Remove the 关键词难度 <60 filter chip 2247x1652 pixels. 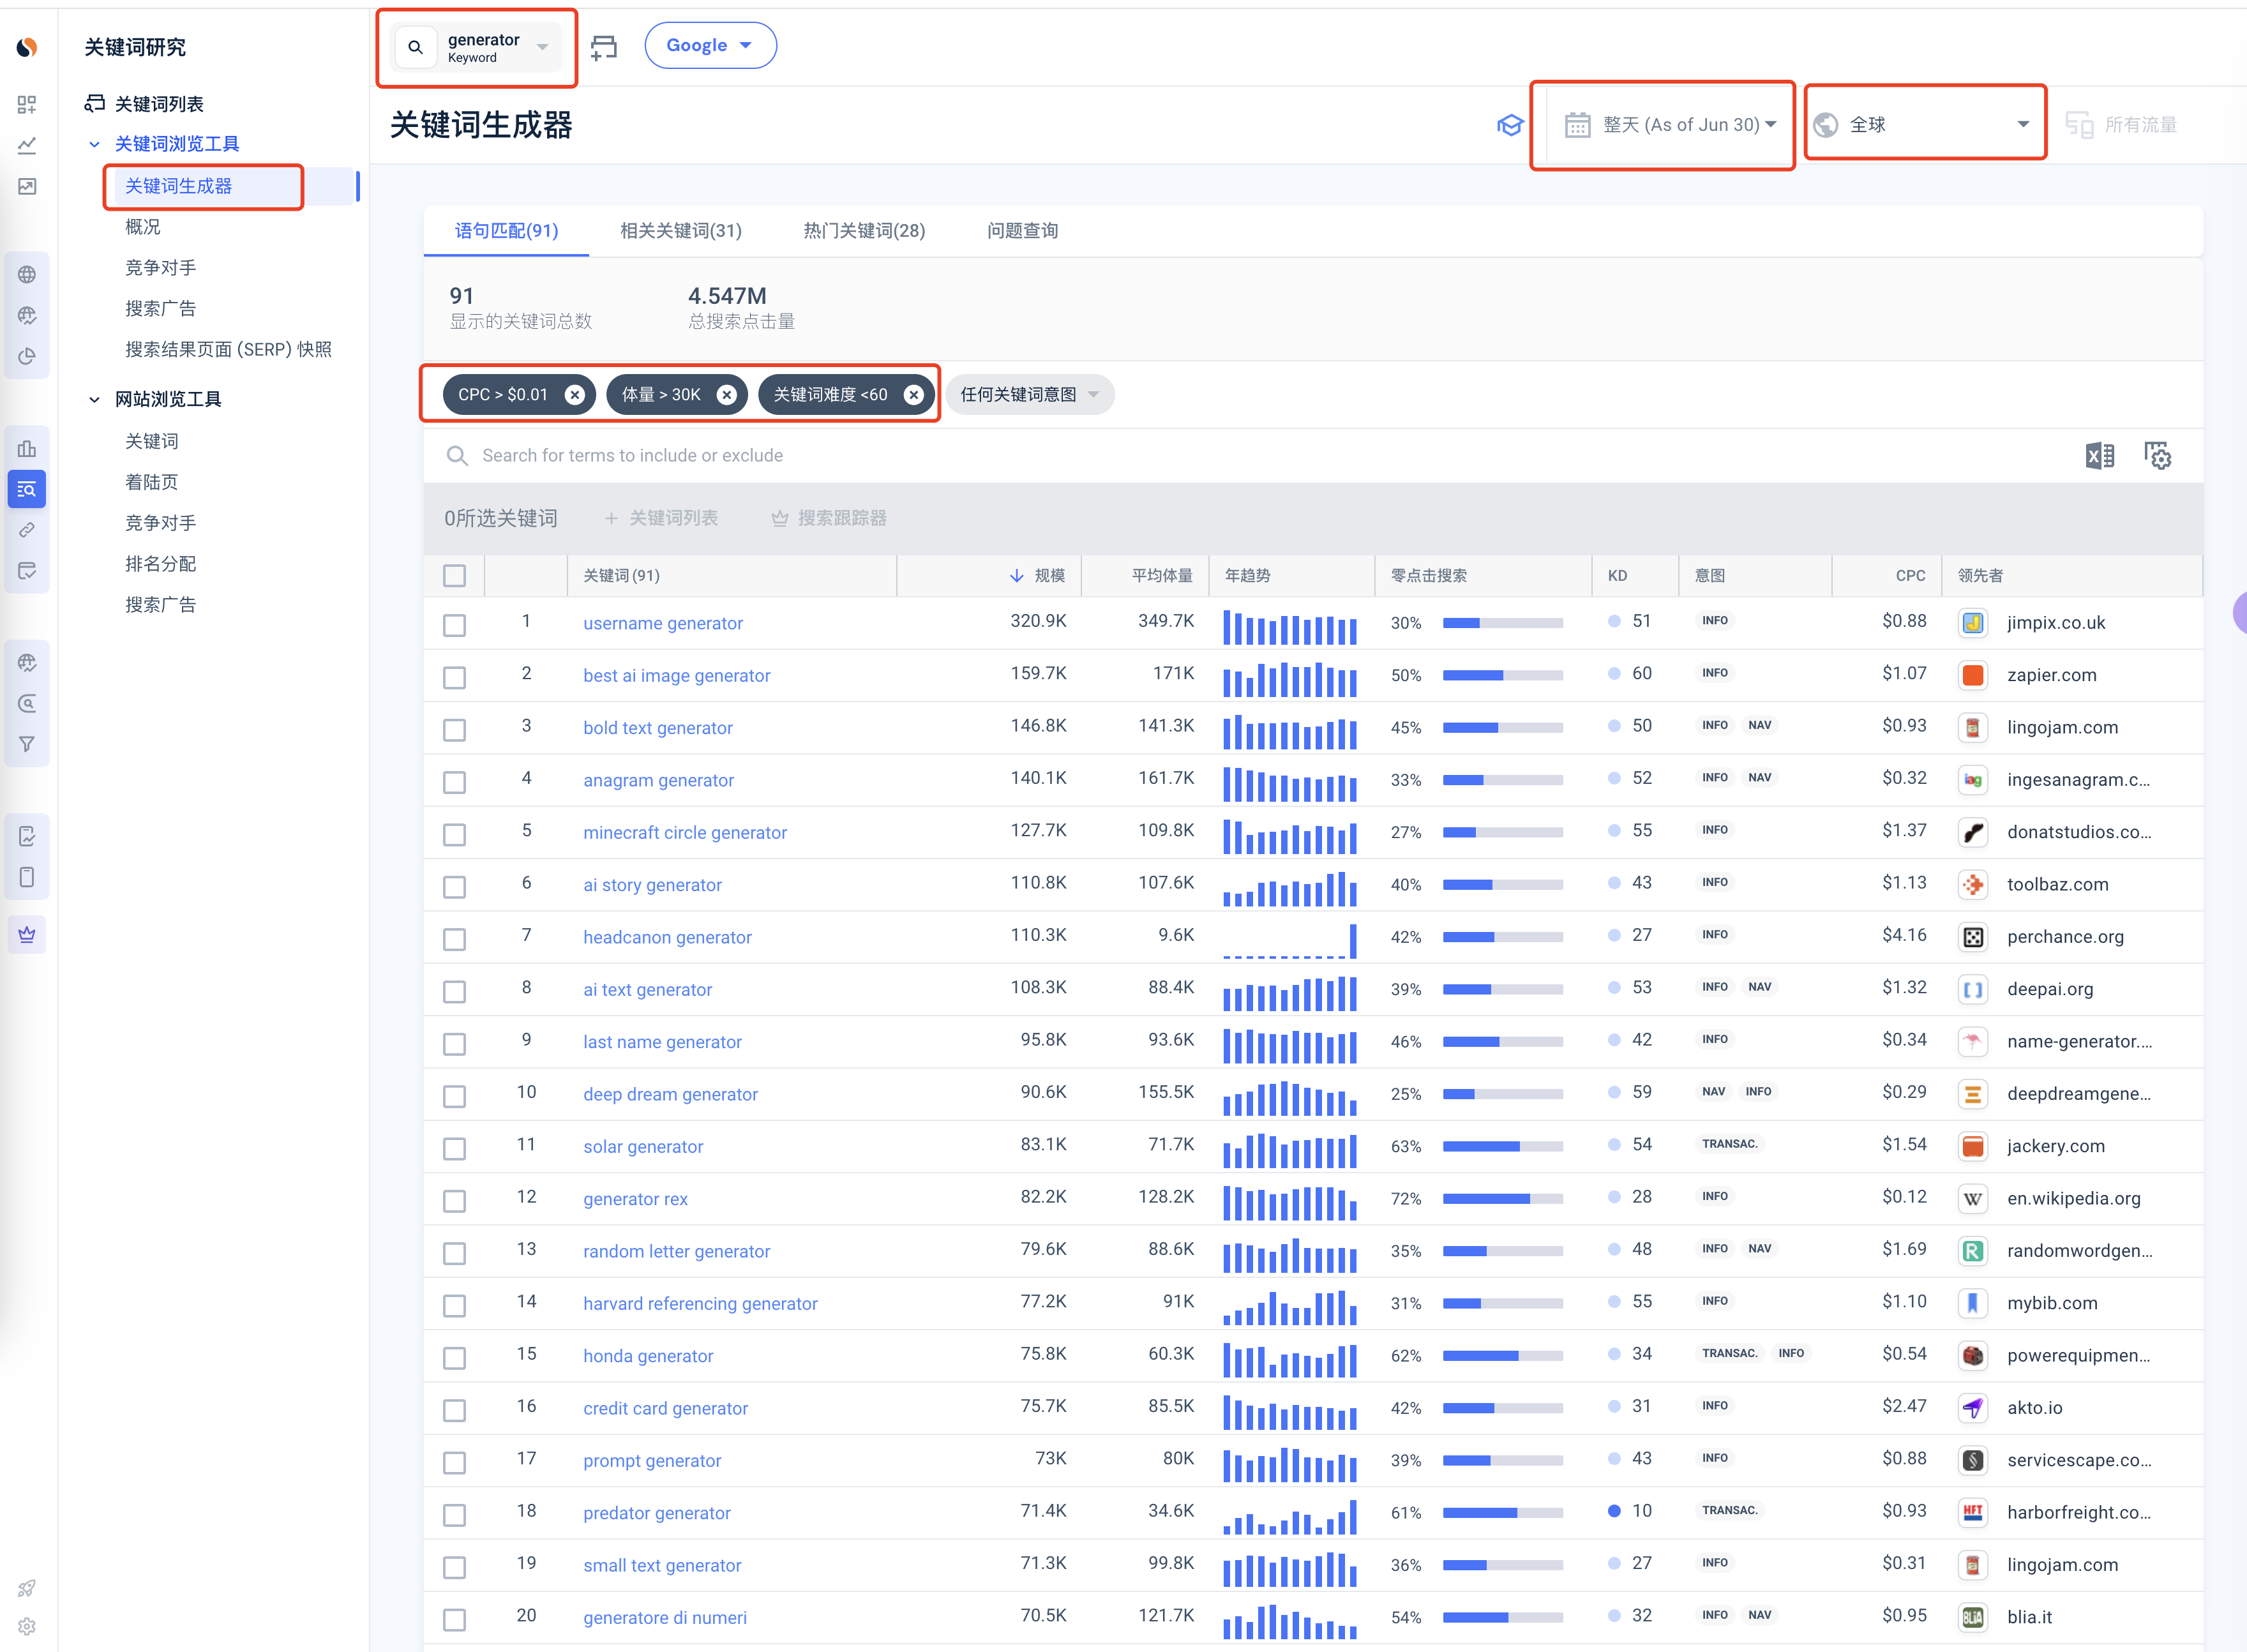pyautogui.click(x=913, y=395)
